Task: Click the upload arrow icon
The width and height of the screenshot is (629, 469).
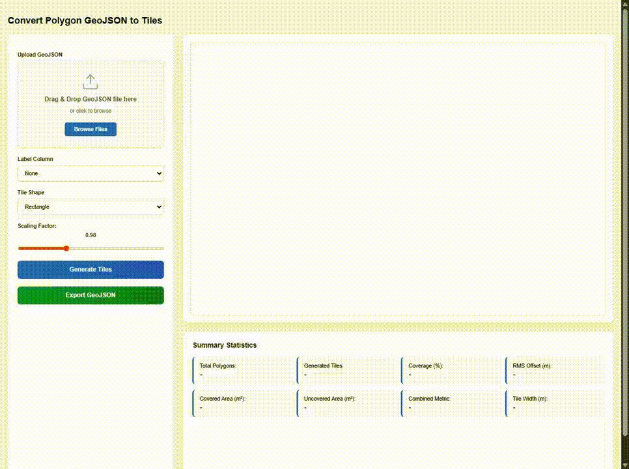Action: (x=91, y=81)
